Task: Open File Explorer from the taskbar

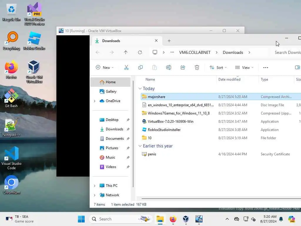Action: [160, 219]
